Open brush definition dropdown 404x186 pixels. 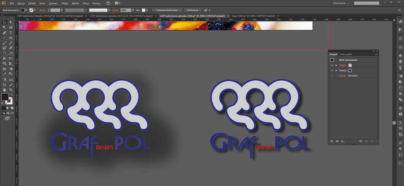coord(109,10)
